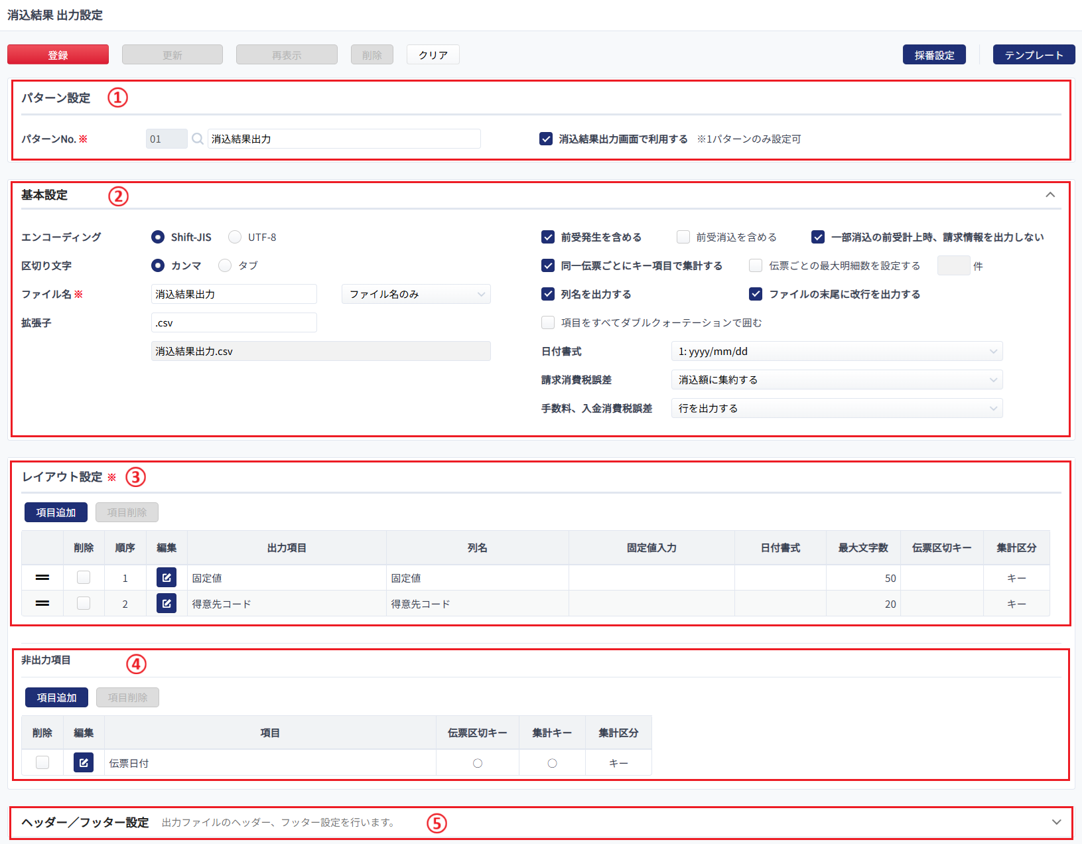Click the red 登録 button
Viewport: 1082px width, 844px height.
pyautogui.click(x=58, y=55)
